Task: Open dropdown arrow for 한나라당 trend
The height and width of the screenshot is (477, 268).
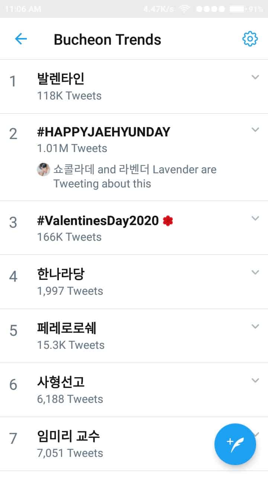Action: click(x=255, y=272)
